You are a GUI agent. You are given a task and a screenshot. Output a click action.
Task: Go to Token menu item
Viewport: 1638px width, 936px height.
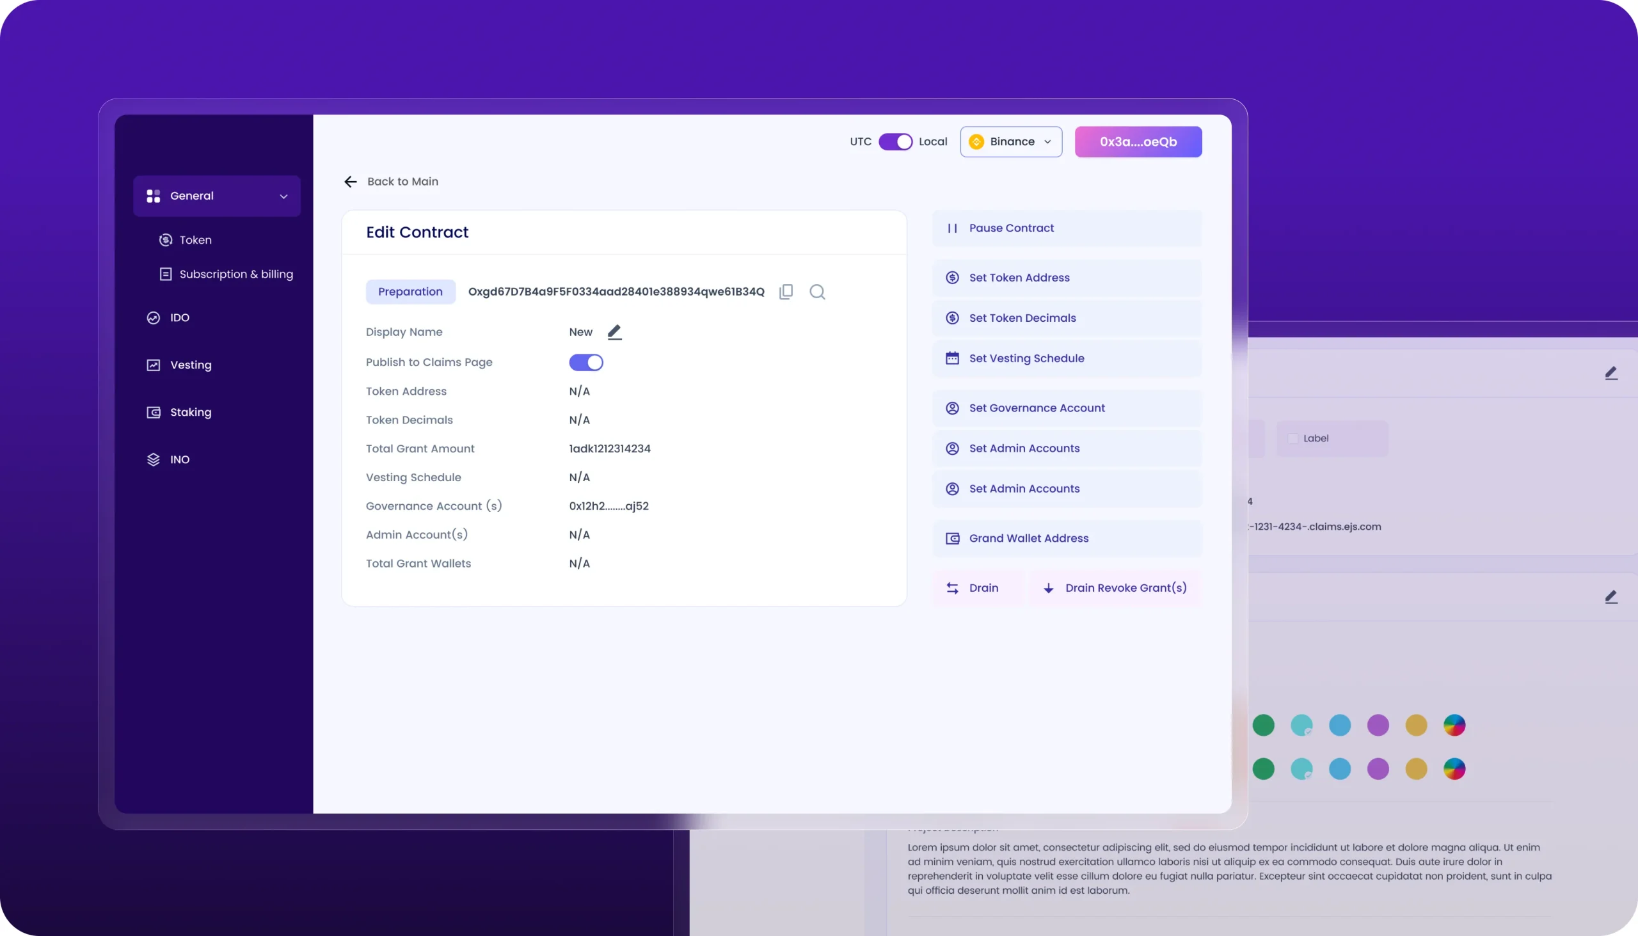(195, 240)
